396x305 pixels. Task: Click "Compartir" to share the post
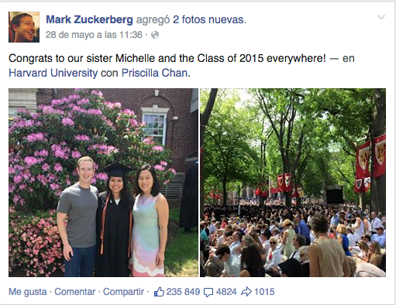tap(123, 292)
